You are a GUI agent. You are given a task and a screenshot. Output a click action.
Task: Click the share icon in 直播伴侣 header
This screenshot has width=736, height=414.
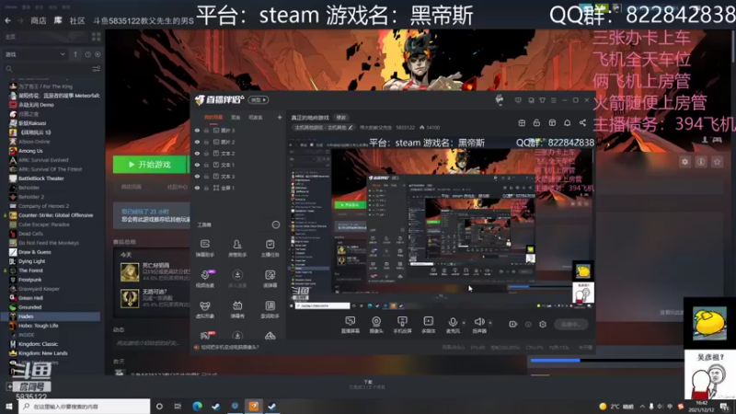pyautogui.click(x=582, y=122)
